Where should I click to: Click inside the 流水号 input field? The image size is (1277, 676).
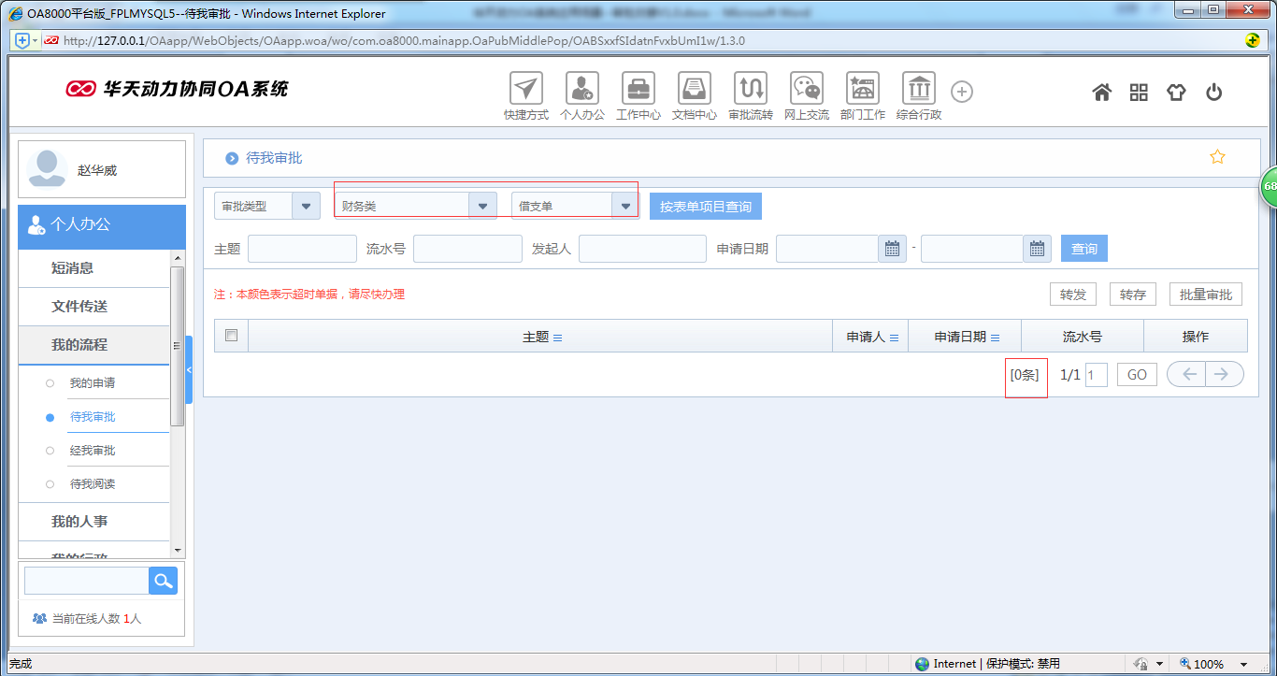467,248
